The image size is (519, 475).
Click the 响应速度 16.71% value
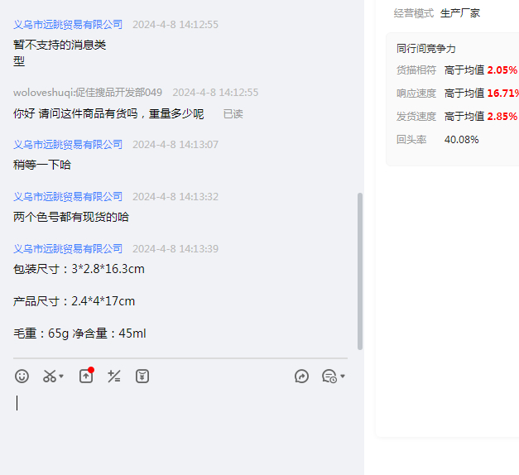tap(502, 94)
